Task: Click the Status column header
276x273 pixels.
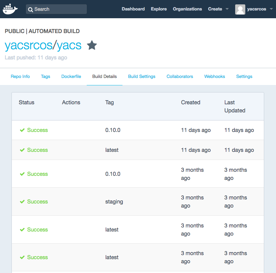Action: click(27, 103)
